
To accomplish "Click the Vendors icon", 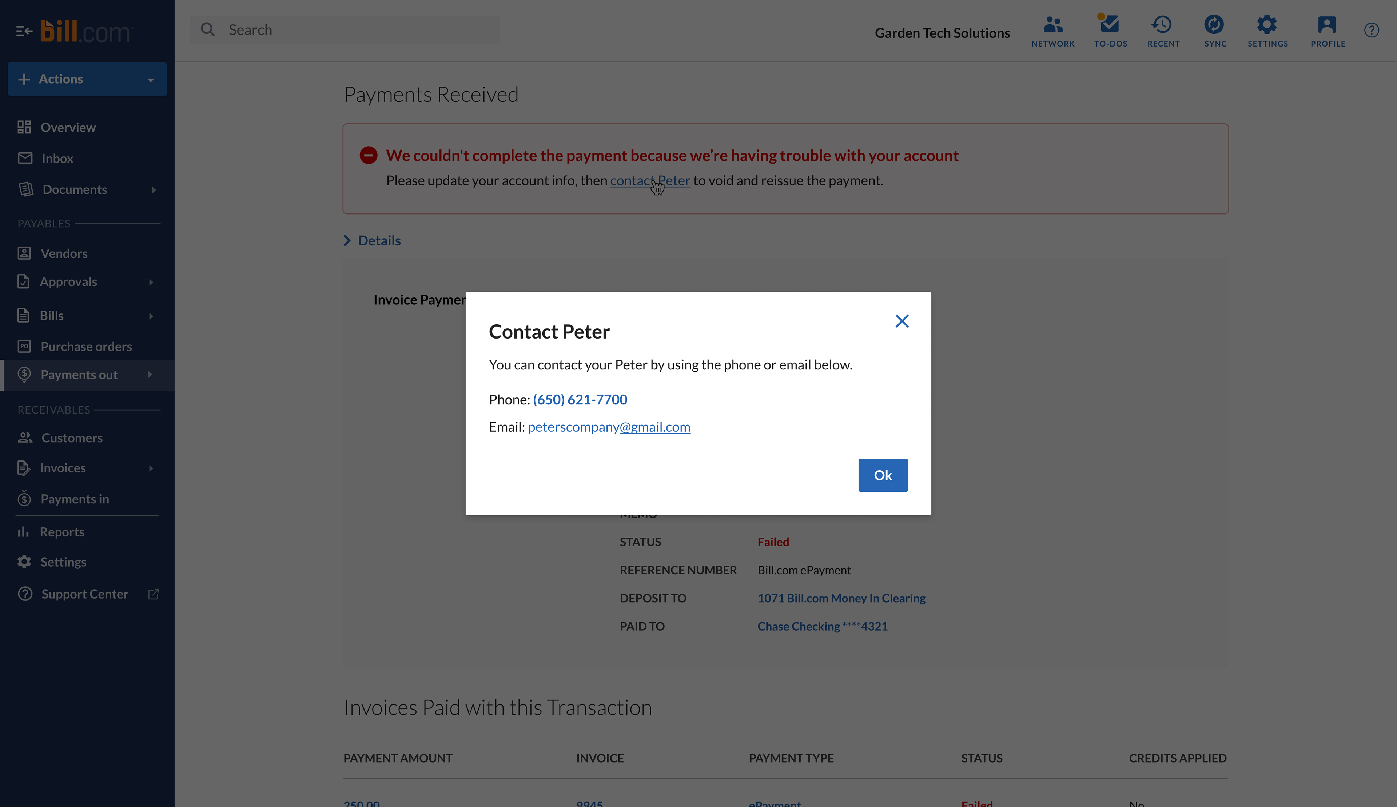I will pos(24,253).
